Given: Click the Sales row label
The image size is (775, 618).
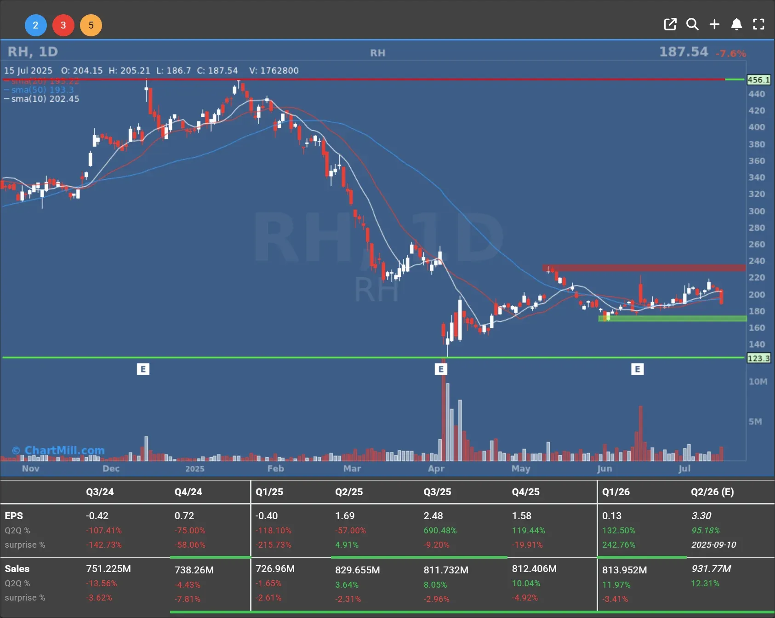Looking at the screenshot, I should 17,569.
